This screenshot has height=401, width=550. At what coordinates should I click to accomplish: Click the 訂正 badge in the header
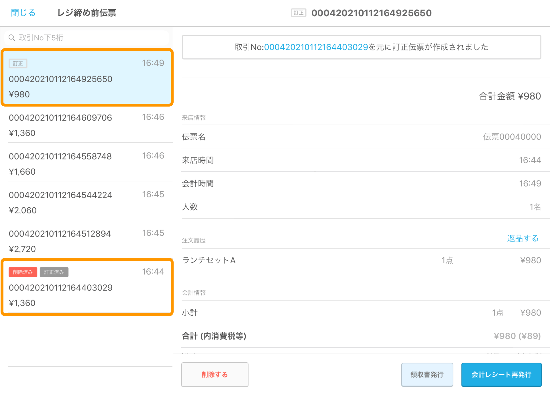pyautogui.click(x=298, y=13)
